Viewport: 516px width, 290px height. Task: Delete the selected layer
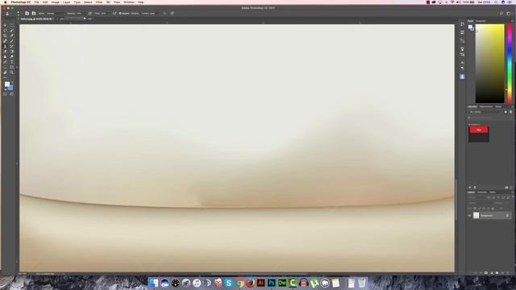coord(508,273)
